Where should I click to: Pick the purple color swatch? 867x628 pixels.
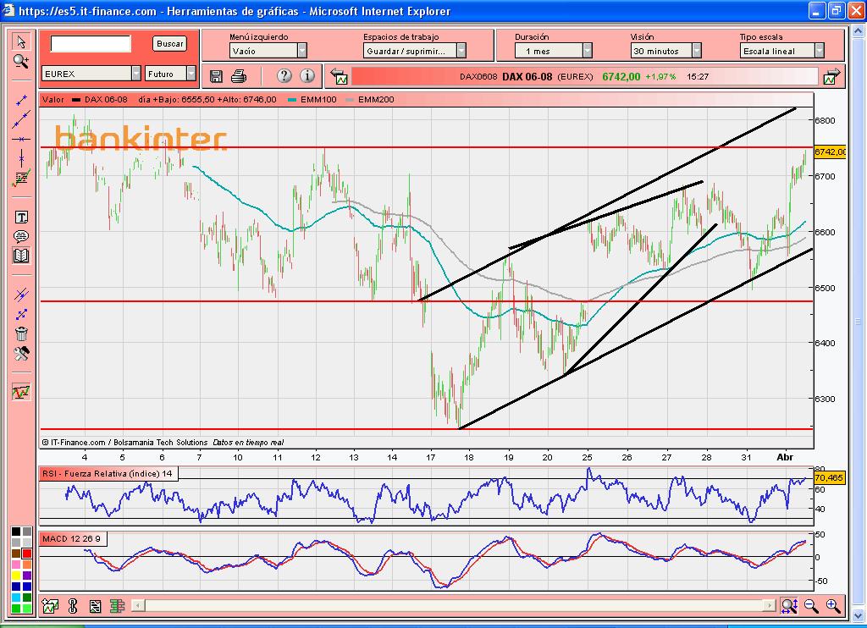27,576
